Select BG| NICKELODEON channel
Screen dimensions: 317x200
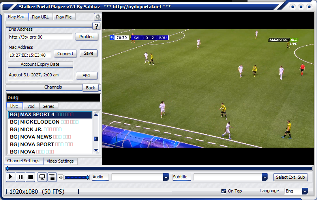coord(50,122)
